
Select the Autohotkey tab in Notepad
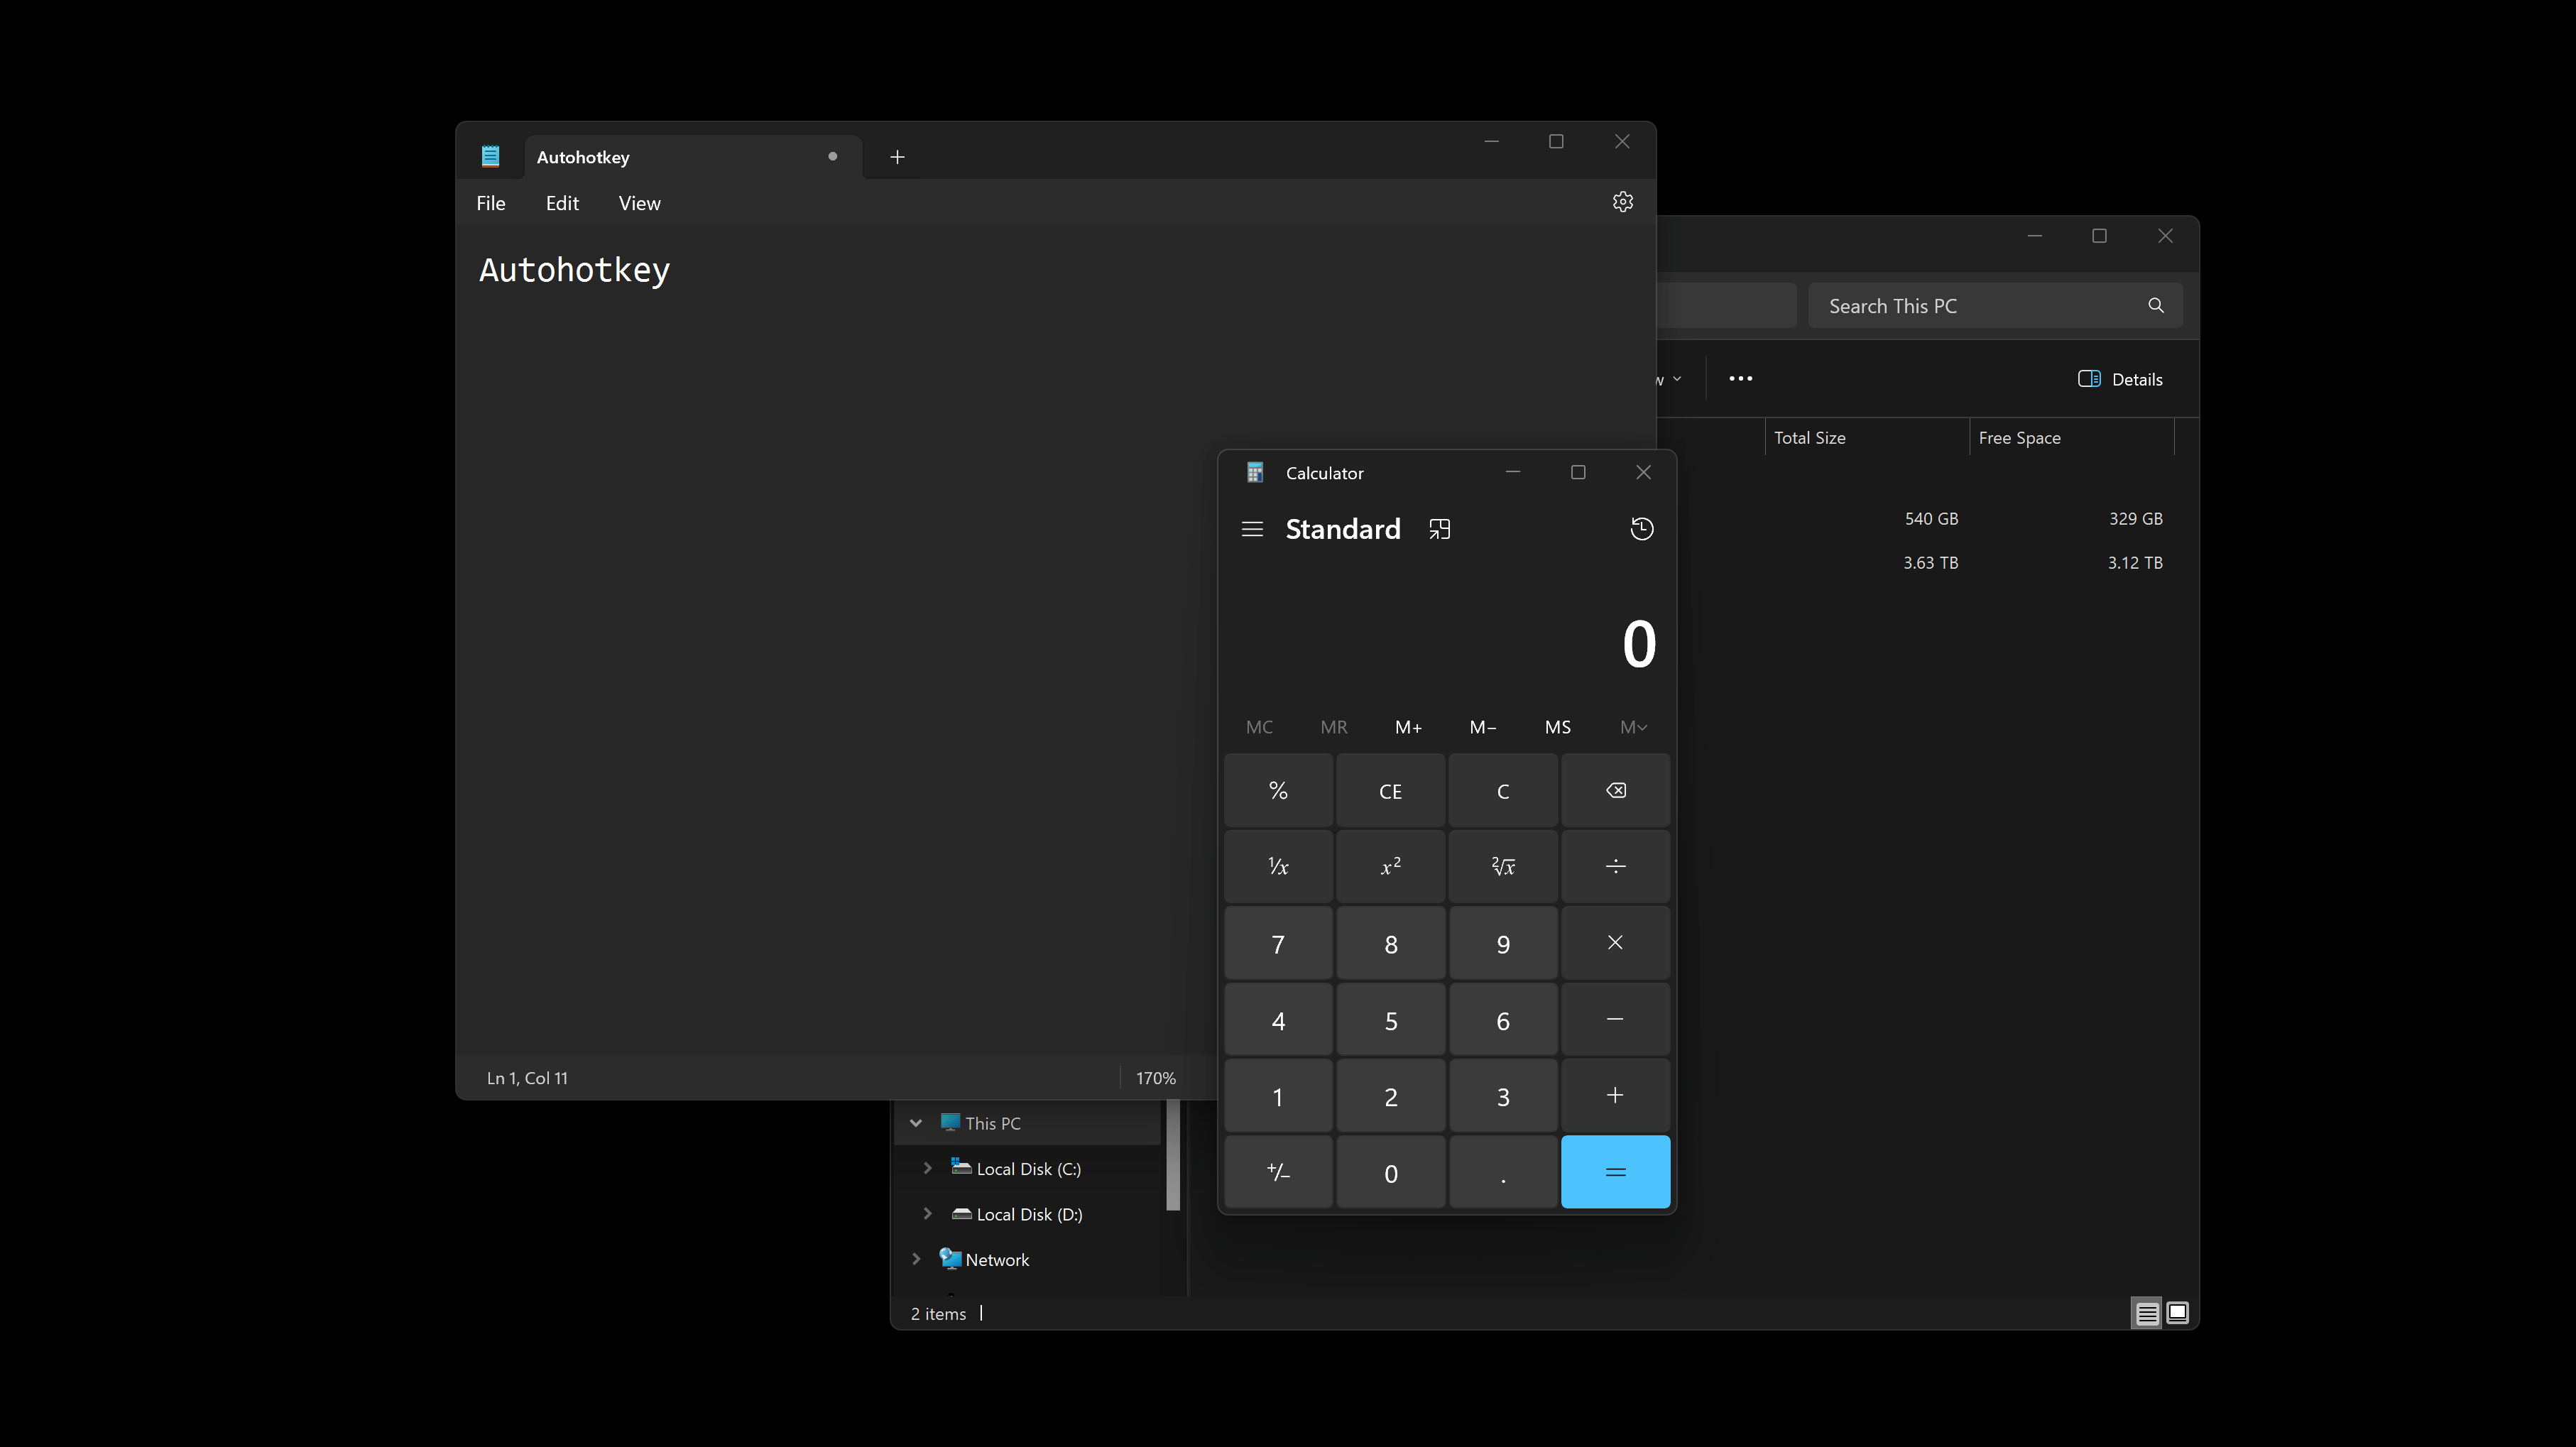coord(693,157)
